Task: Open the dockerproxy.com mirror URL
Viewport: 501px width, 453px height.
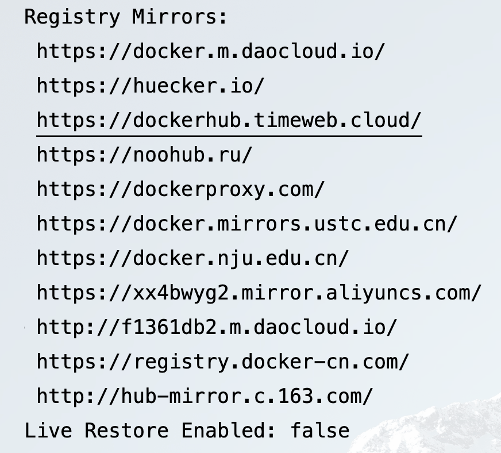Action: point(180,190)
